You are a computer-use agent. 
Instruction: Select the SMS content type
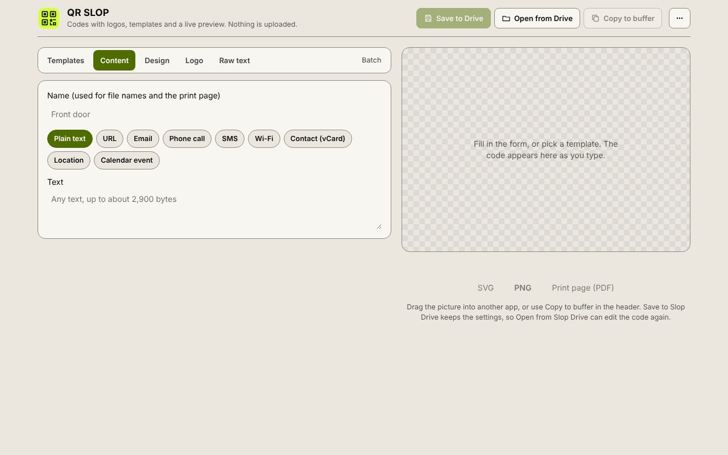[x=230, y=139]
